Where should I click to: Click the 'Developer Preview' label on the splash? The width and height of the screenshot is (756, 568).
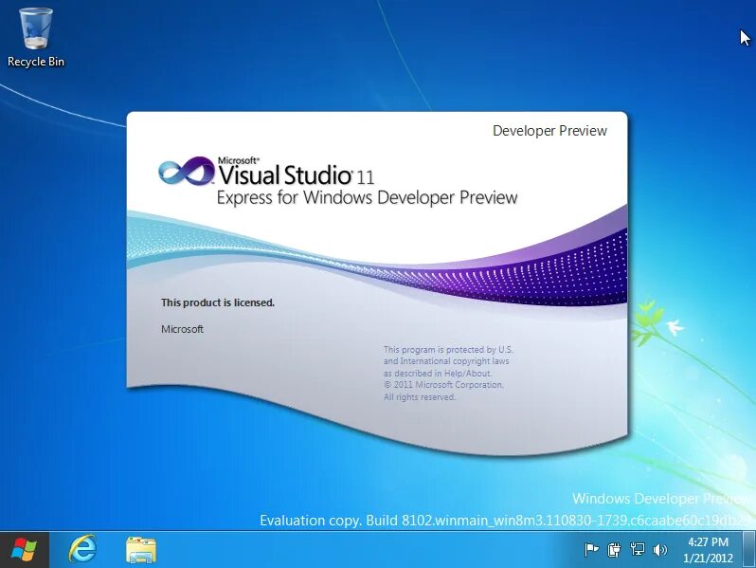[x=549, y=131]
